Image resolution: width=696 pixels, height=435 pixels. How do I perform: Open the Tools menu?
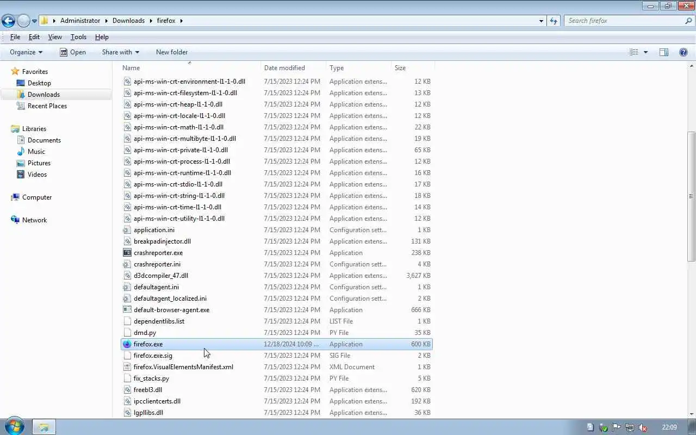tap(78, 37)
